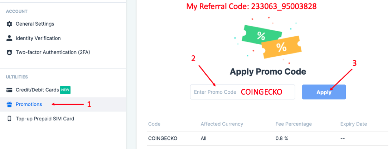Select the COINGECKO code table row

coord(253,139)
